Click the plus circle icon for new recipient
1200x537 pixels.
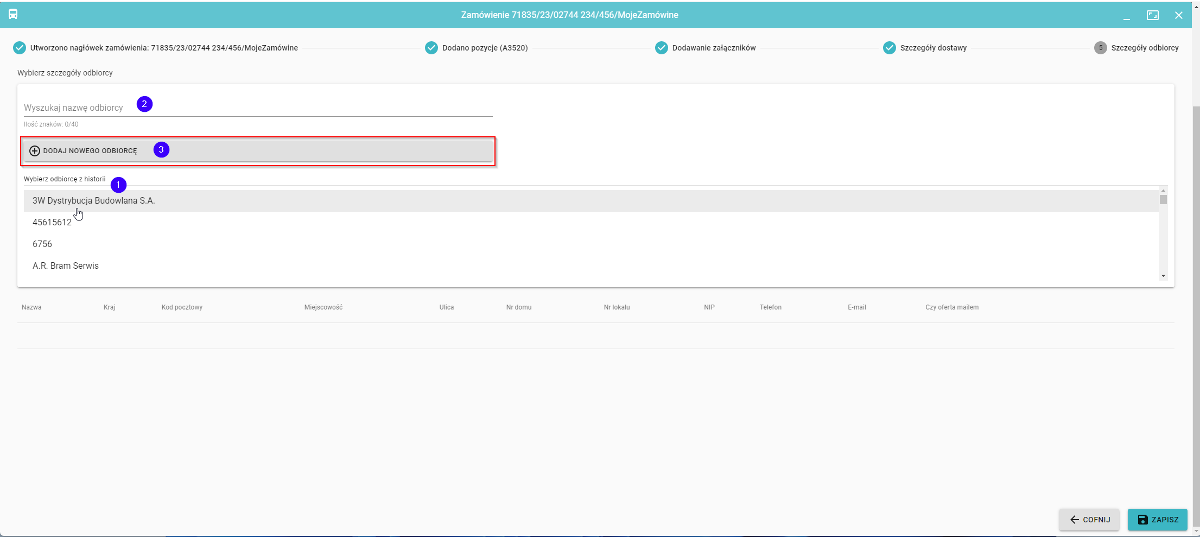[35, 151]
